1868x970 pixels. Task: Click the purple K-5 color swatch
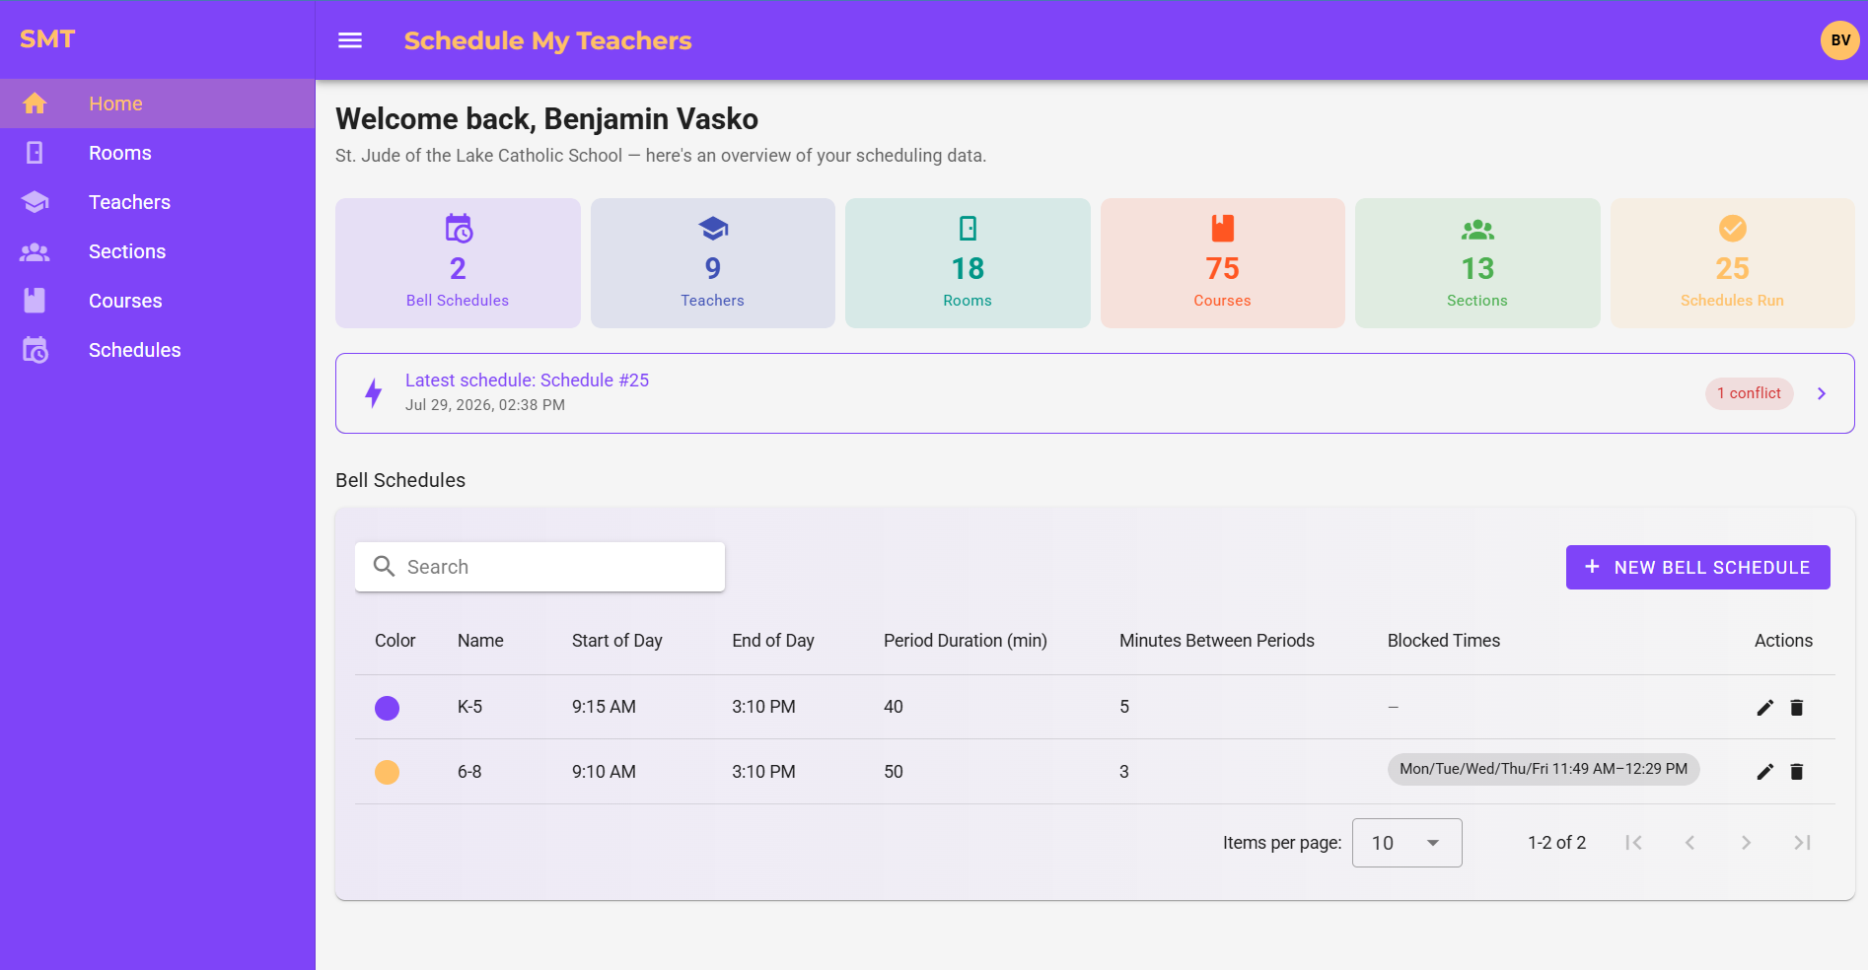(x=387, y=708)
